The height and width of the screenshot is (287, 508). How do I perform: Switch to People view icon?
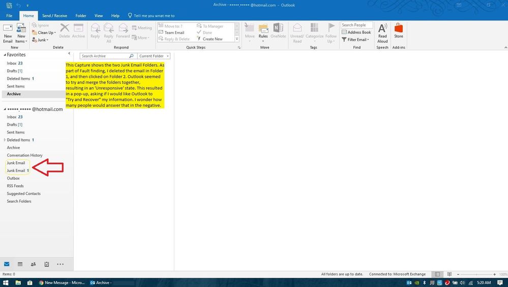(34, 264)
